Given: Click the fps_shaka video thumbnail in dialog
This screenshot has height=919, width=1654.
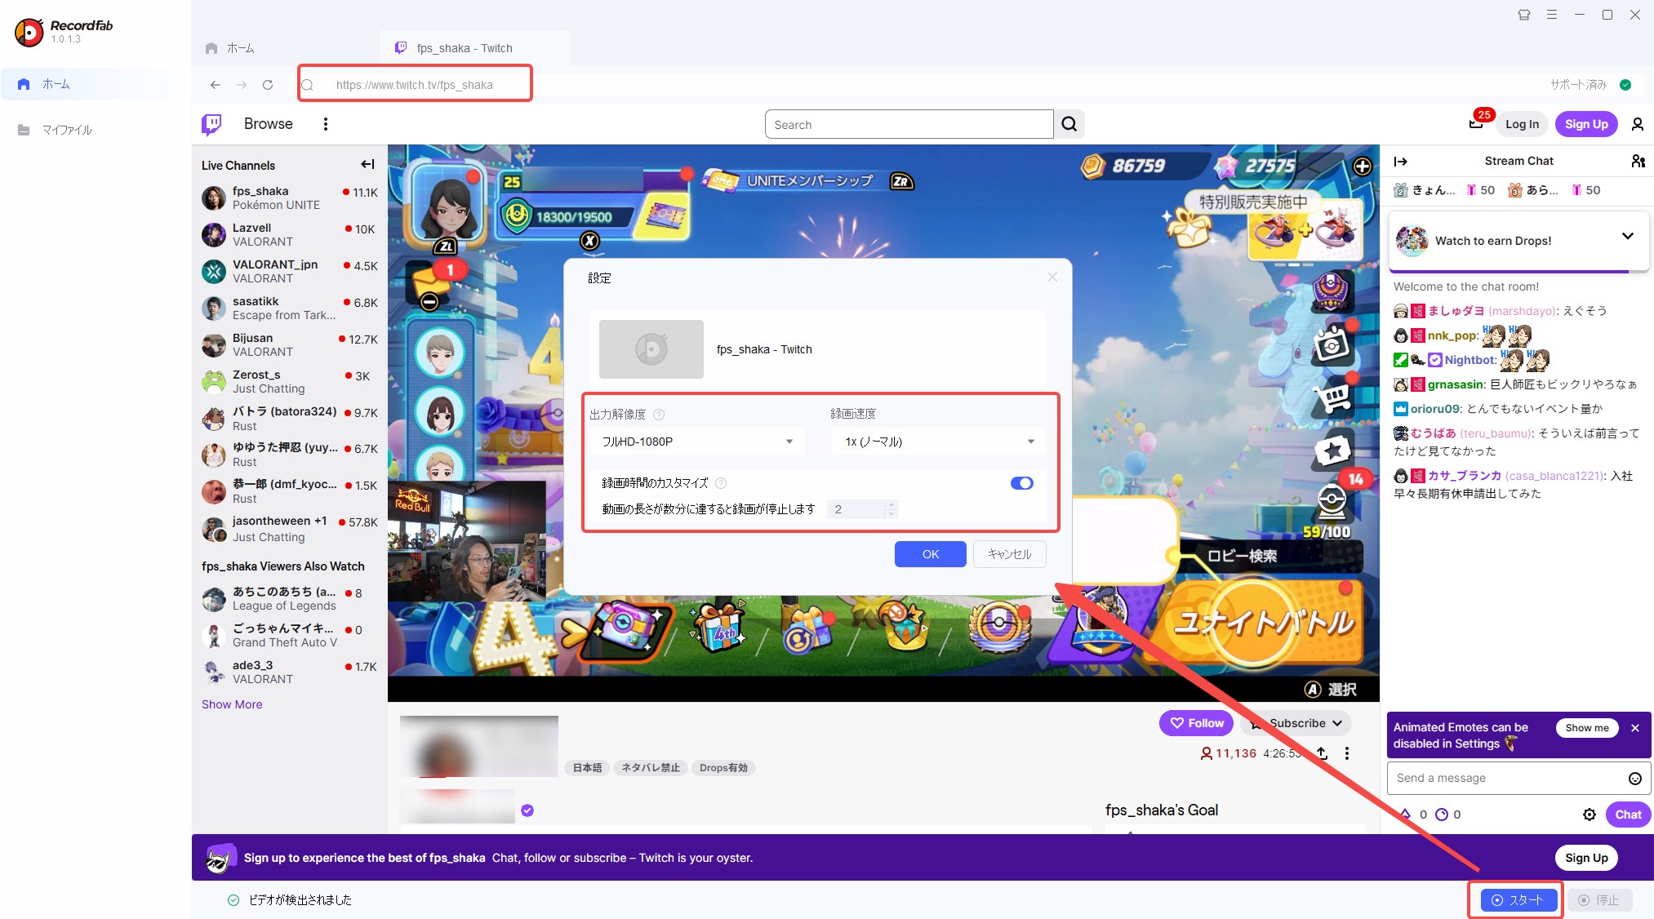Looking at the screenshot, I should 651,349.
